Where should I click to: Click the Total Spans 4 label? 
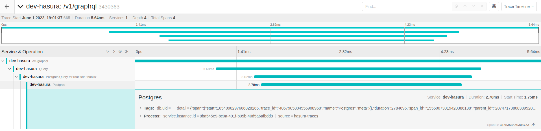pyautogui.click(x=163, y=18)
